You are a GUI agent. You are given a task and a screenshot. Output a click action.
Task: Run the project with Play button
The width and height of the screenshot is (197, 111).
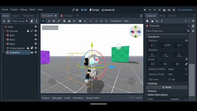coord(145,10)
